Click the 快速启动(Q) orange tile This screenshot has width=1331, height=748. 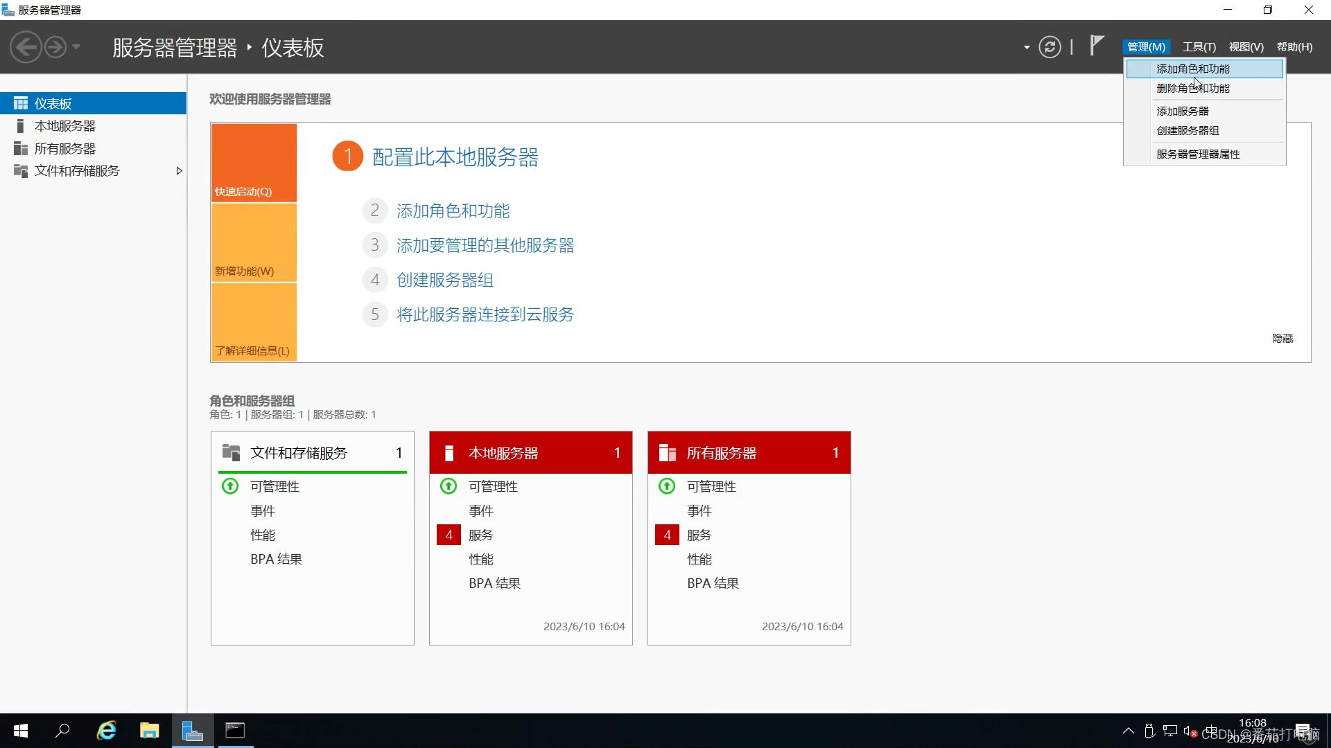tap(254, 163)
